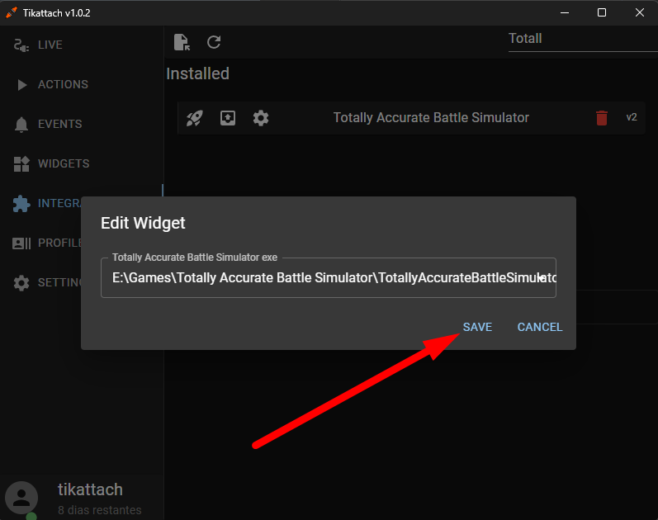This screenshot has width=658, height=520.
Task: Click the Tikattach app icon in title bar
Action: click(12, 12)
